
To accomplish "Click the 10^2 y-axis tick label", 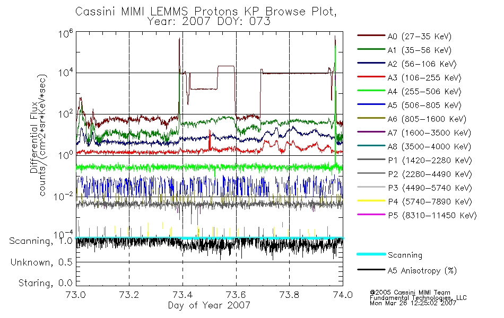I will (66, 114).
